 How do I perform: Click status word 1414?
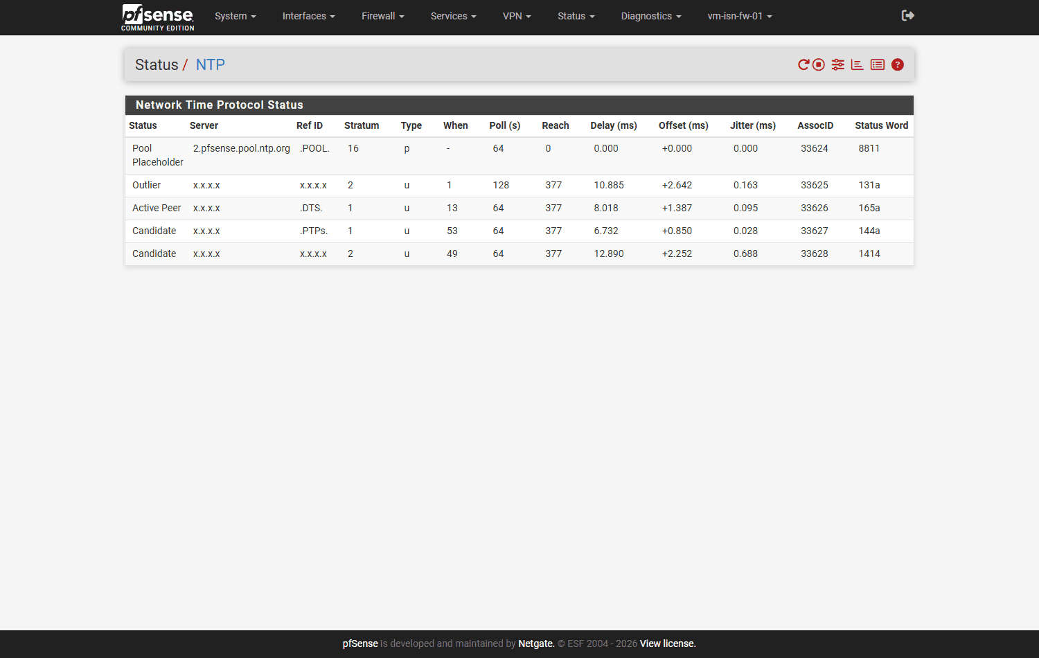pos(869,254)
